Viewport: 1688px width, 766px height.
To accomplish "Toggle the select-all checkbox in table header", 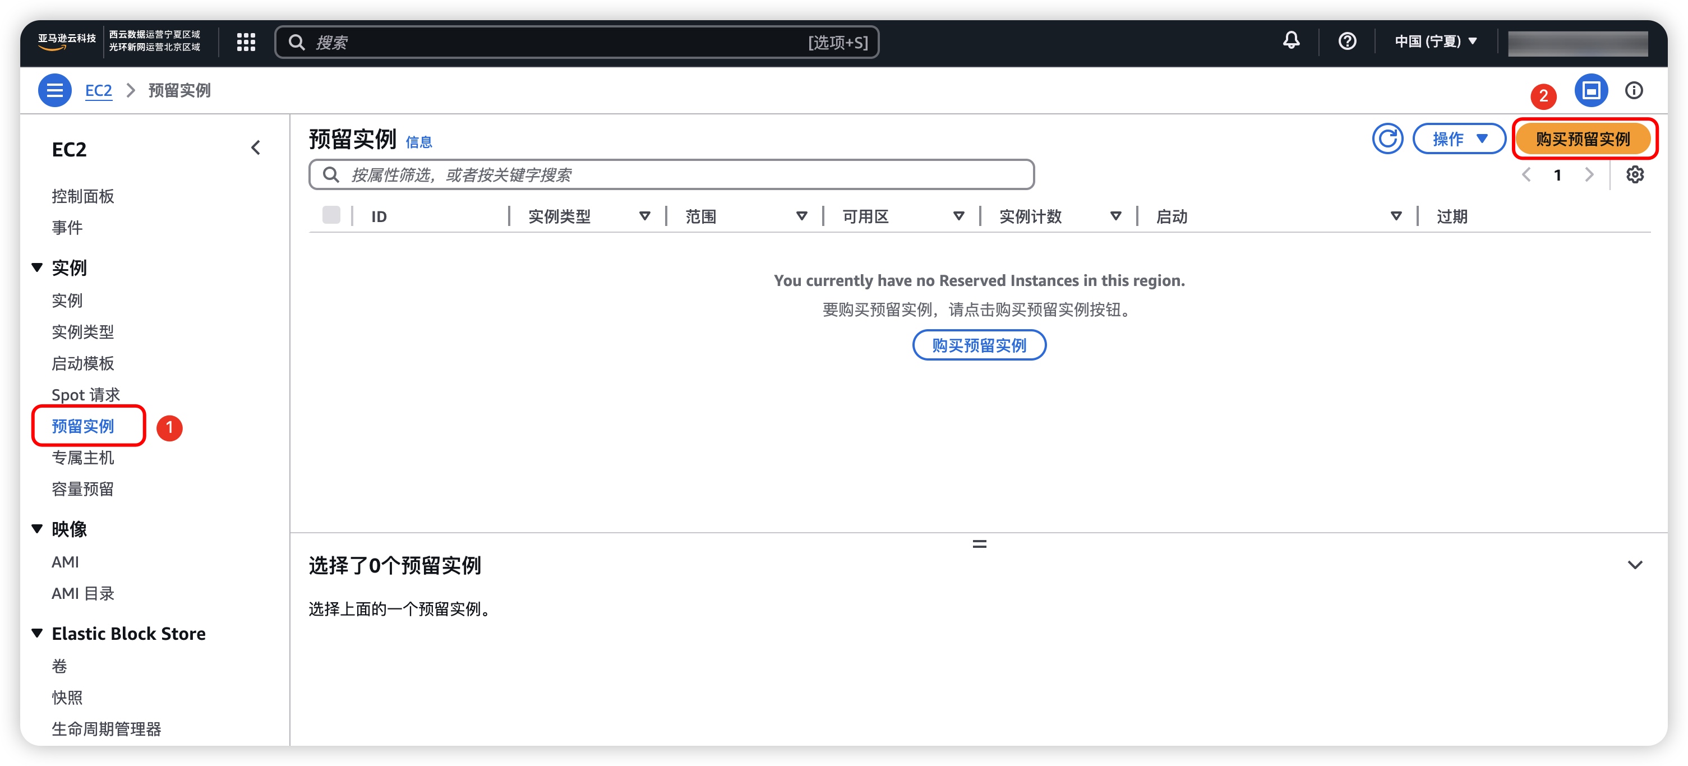I will coord(331,215).
